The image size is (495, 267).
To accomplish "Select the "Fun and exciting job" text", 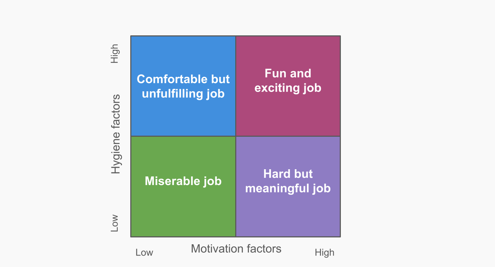I will 288,80.
